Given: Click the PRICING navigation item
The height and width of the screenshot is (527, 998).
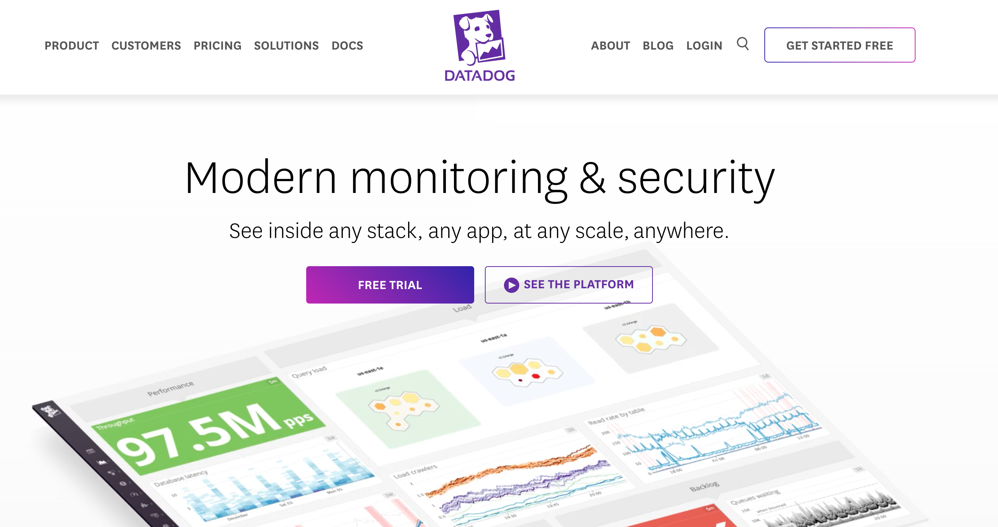Looking at the screenshot, I should [x=217, y=45].
